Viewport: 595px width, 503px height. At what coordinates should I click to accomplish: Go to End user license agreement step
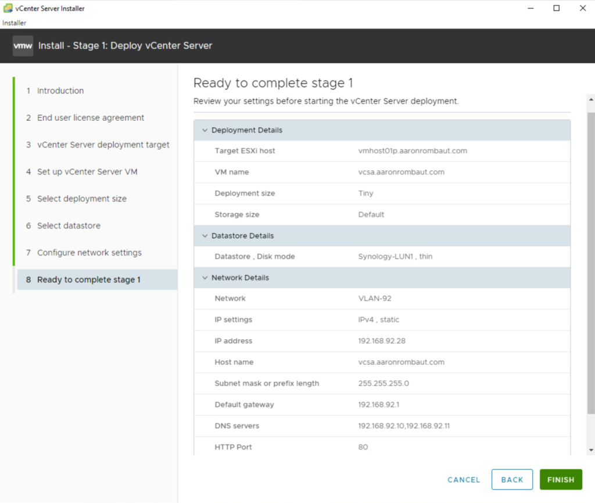point(91,118)
